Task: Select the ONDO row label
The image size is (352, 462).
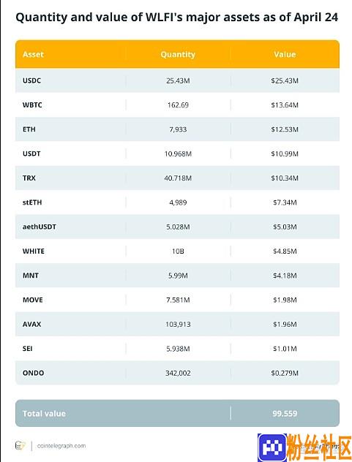Action: pos(34,373)
